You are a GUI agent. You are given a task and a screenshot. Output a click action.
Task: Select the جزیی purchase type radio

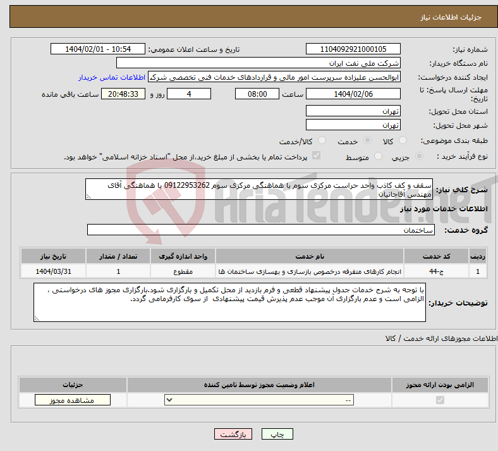point(419,156)
